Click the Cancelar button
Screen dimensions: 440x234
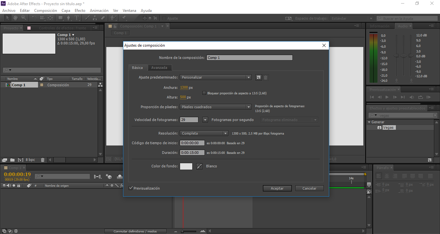coord(309,188)
